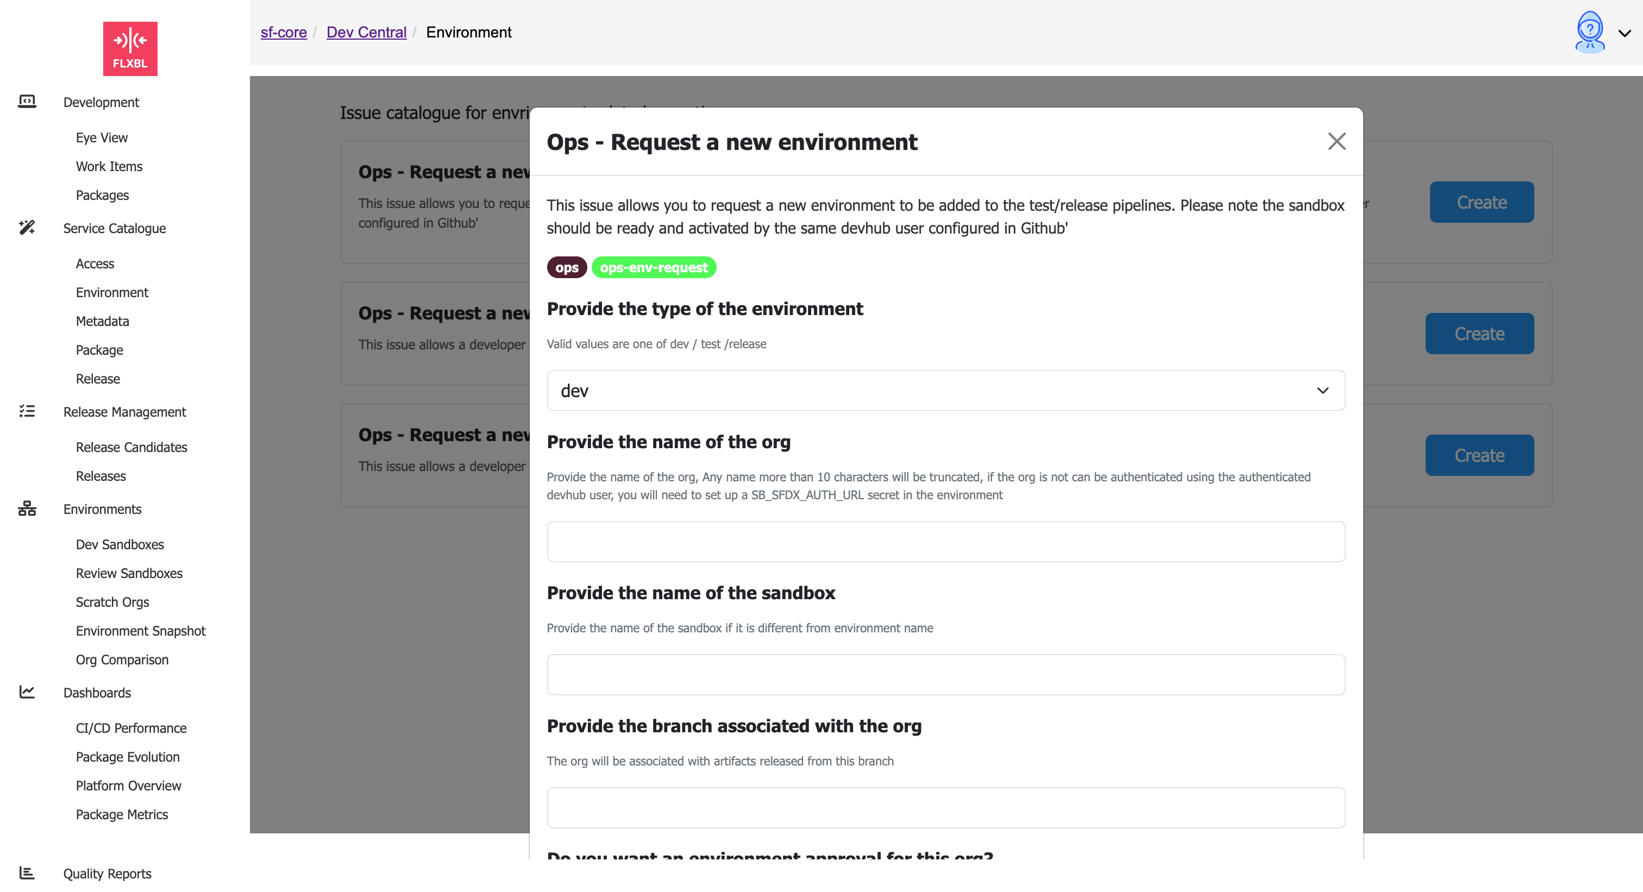Select Release Candidates menu item

(x=131, y=447)
